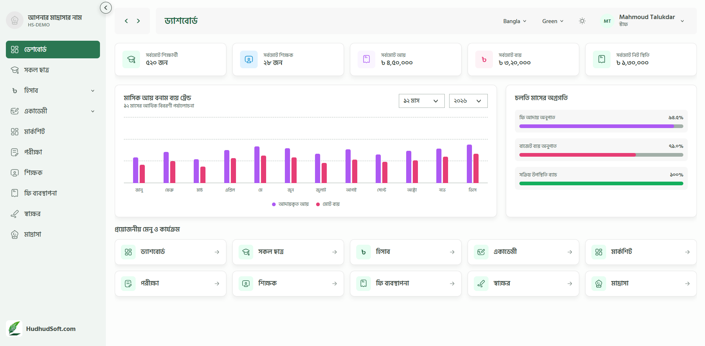Click the ডিসে purple income bar
Viewport: 705px width, 346px height.
[x=469, y=164]
